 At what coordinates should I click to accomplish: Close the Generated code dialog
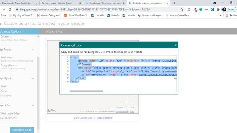click(x=176, y=45)
